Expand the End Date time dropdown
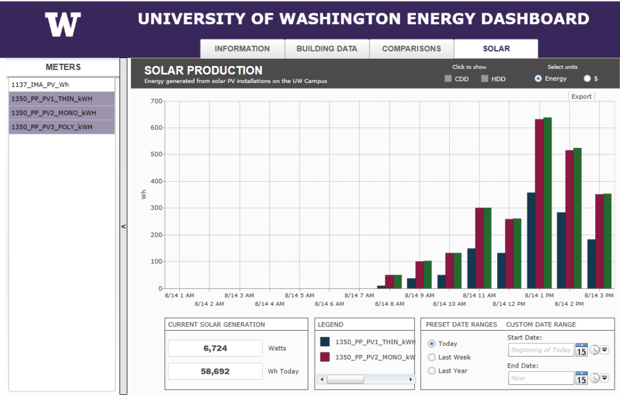The image size is (620, 395). coord(604,378)
